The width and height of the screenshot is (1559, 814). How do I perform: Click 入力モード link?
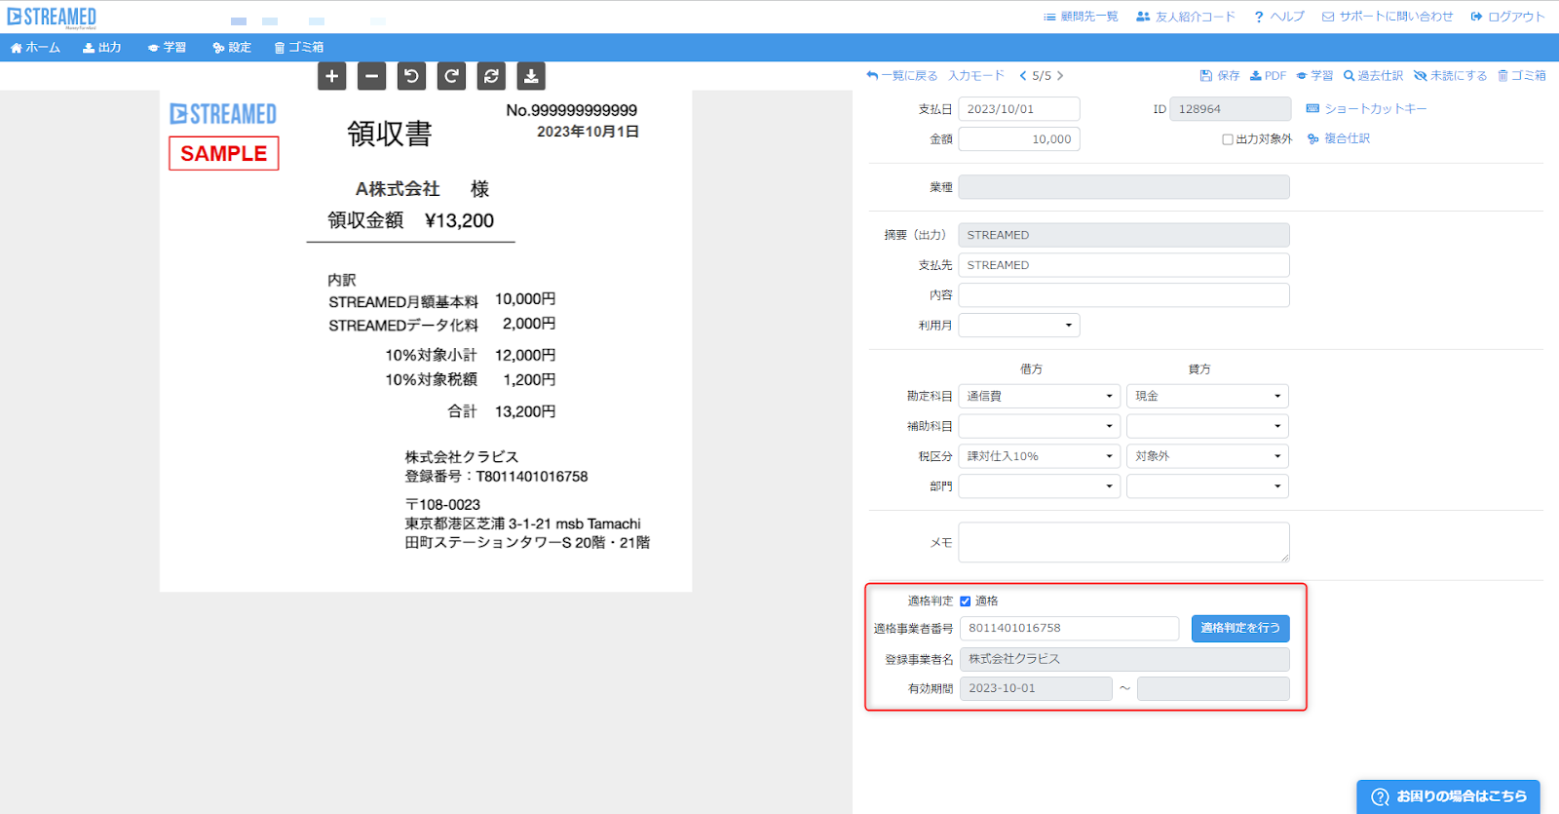[976, 76]
